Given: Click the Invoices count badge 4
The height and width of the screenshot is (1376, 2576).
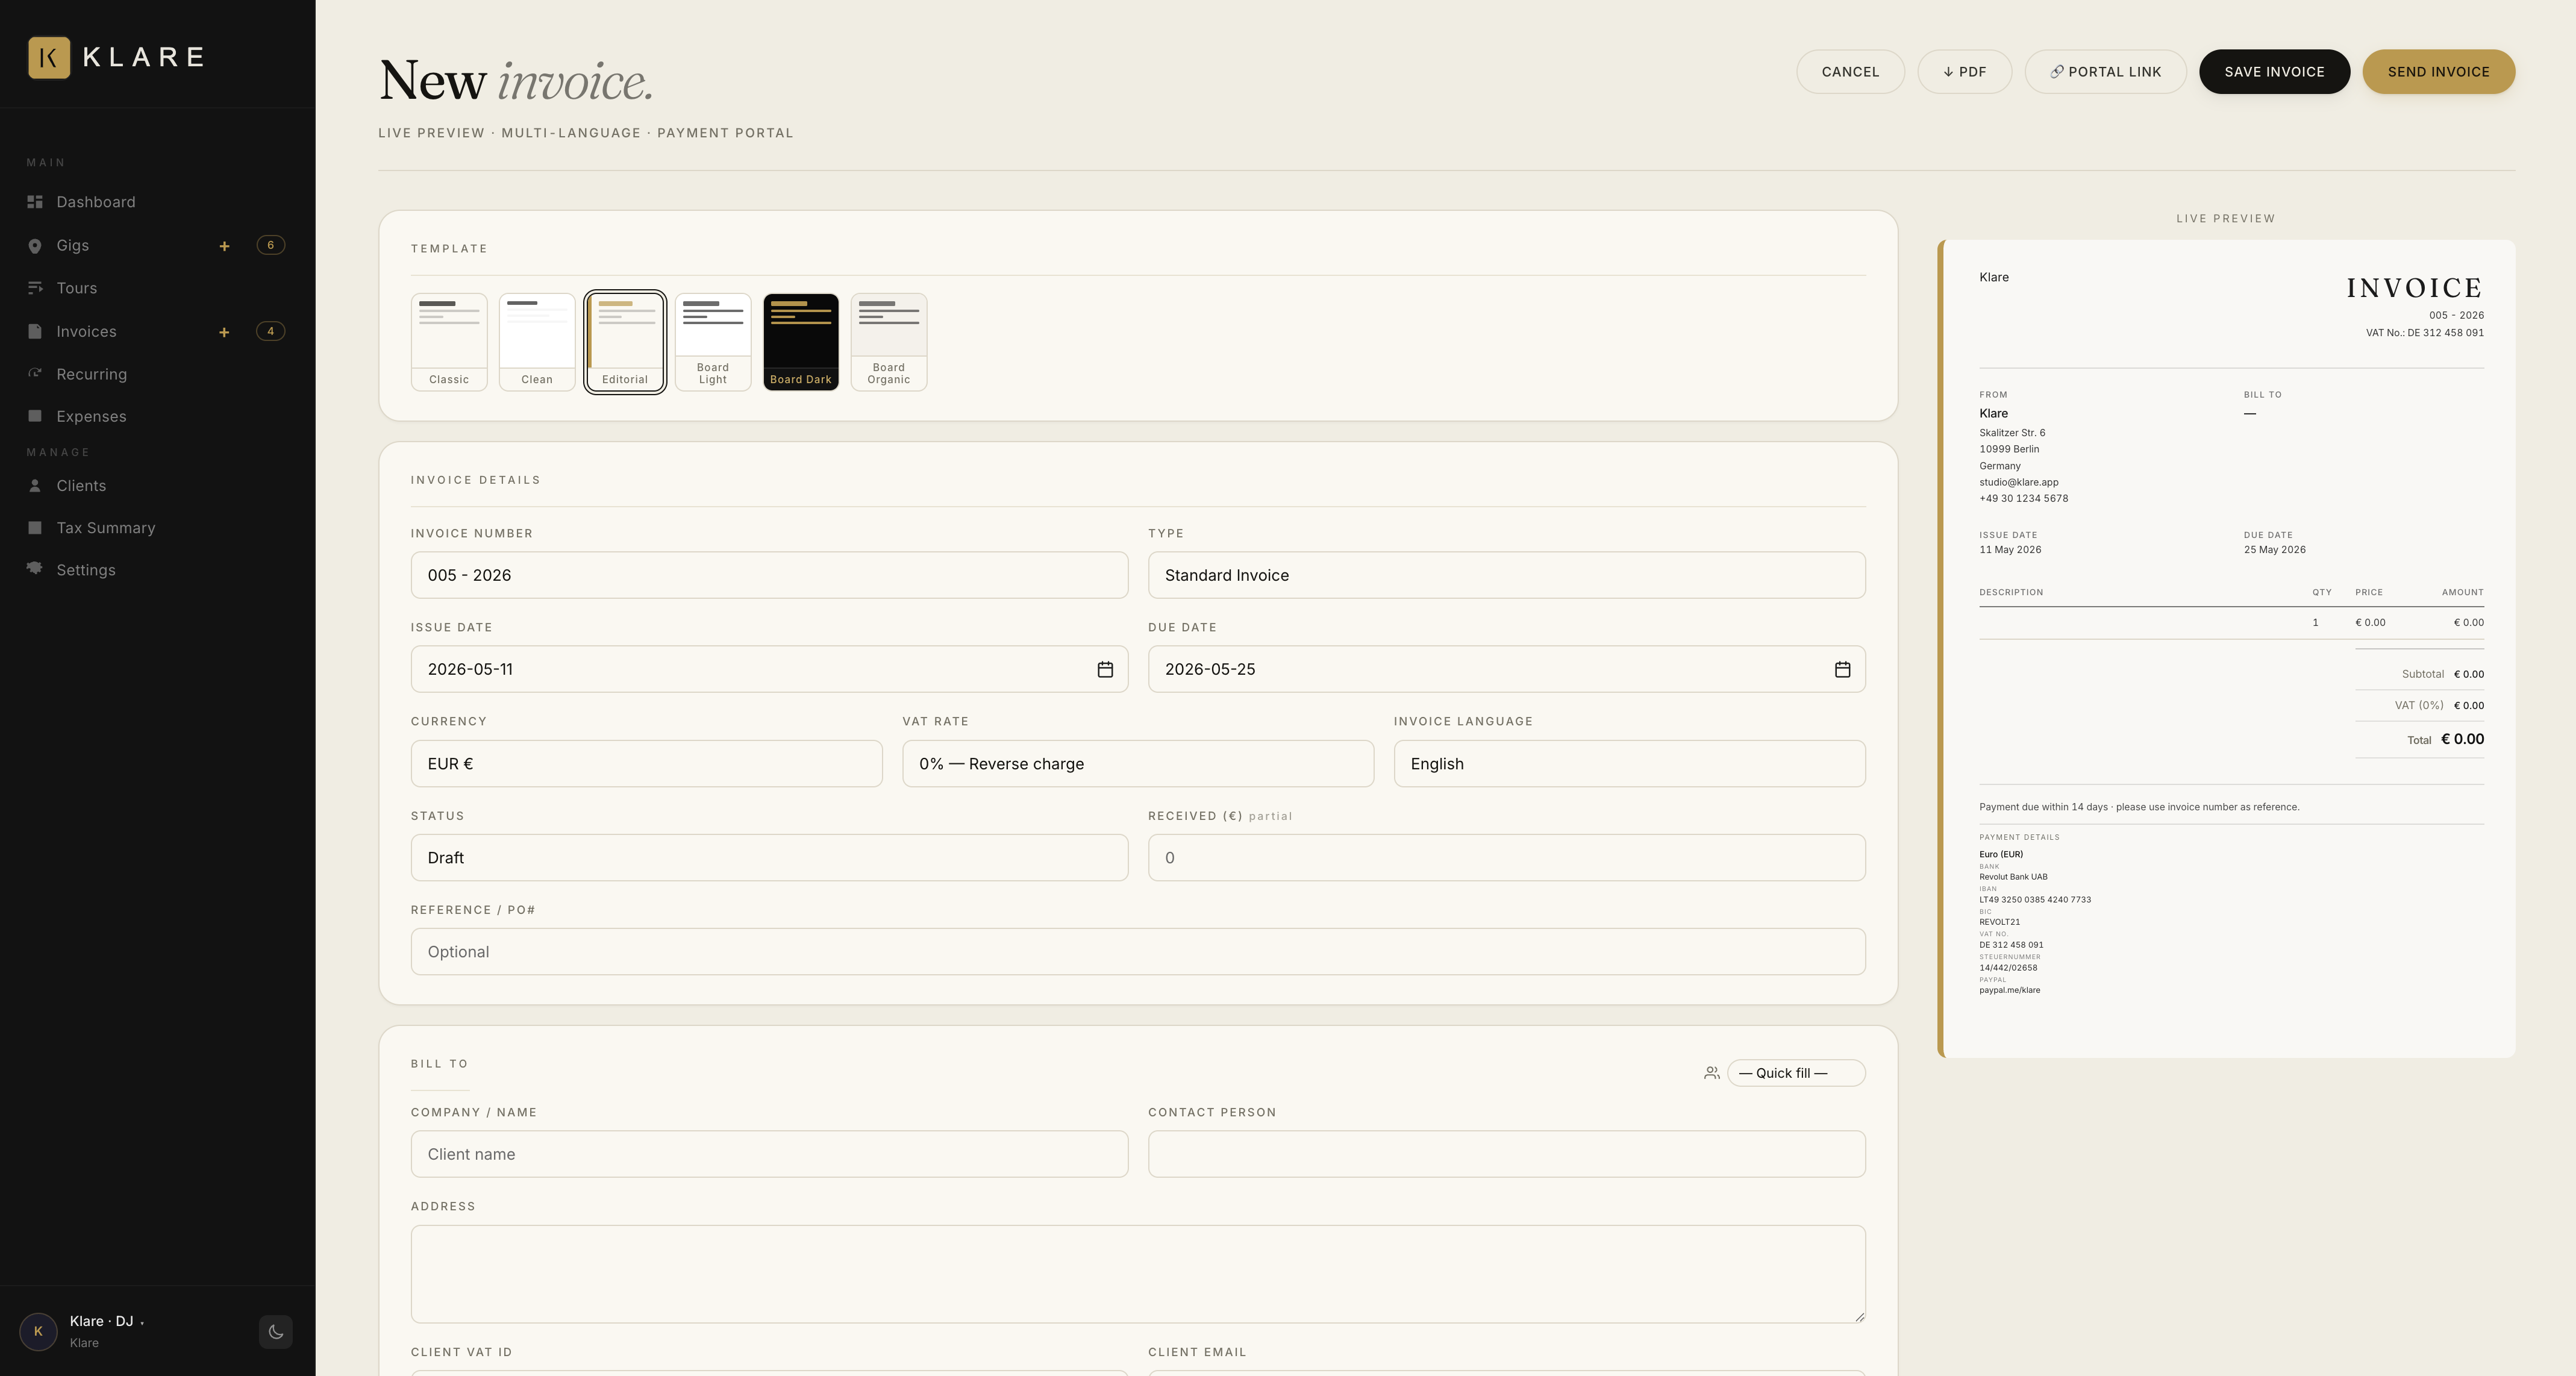Looking at the screenshot, I should pyautogui.click(x=270, y=331).
